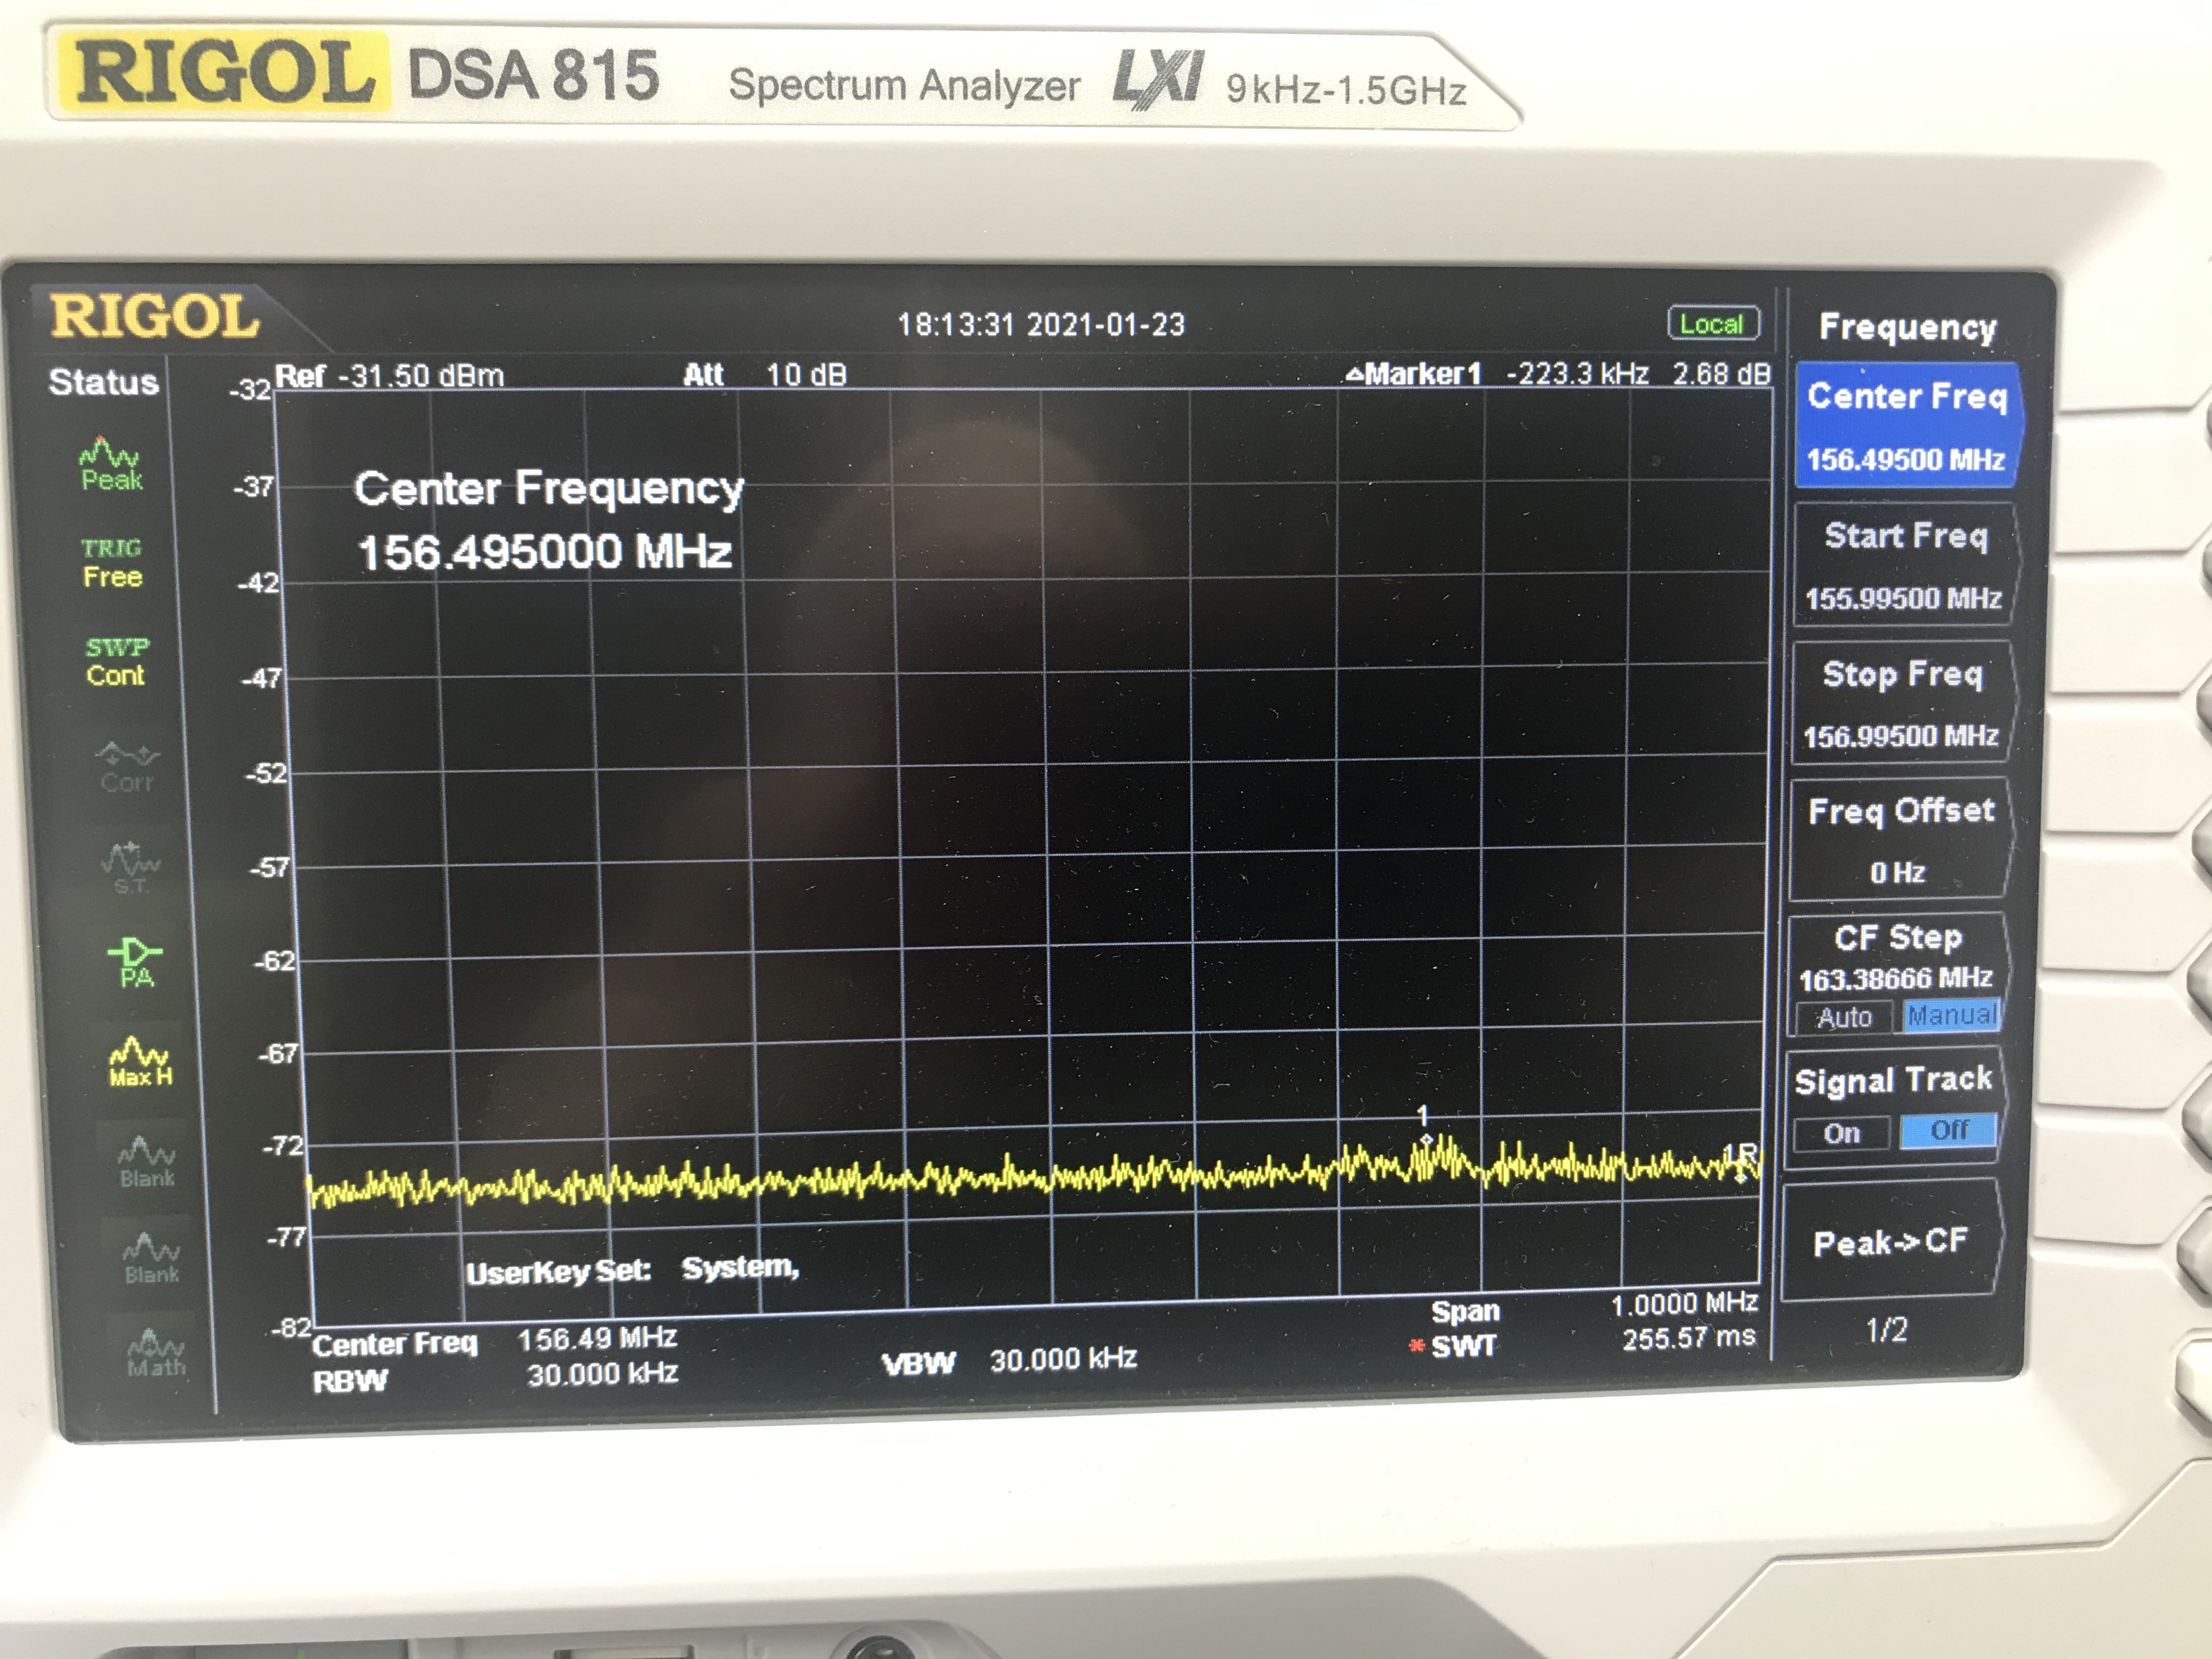Select the Peak detector status icon
The height and width of the screenshot is (1659, 2212).
tap(111, 464)
